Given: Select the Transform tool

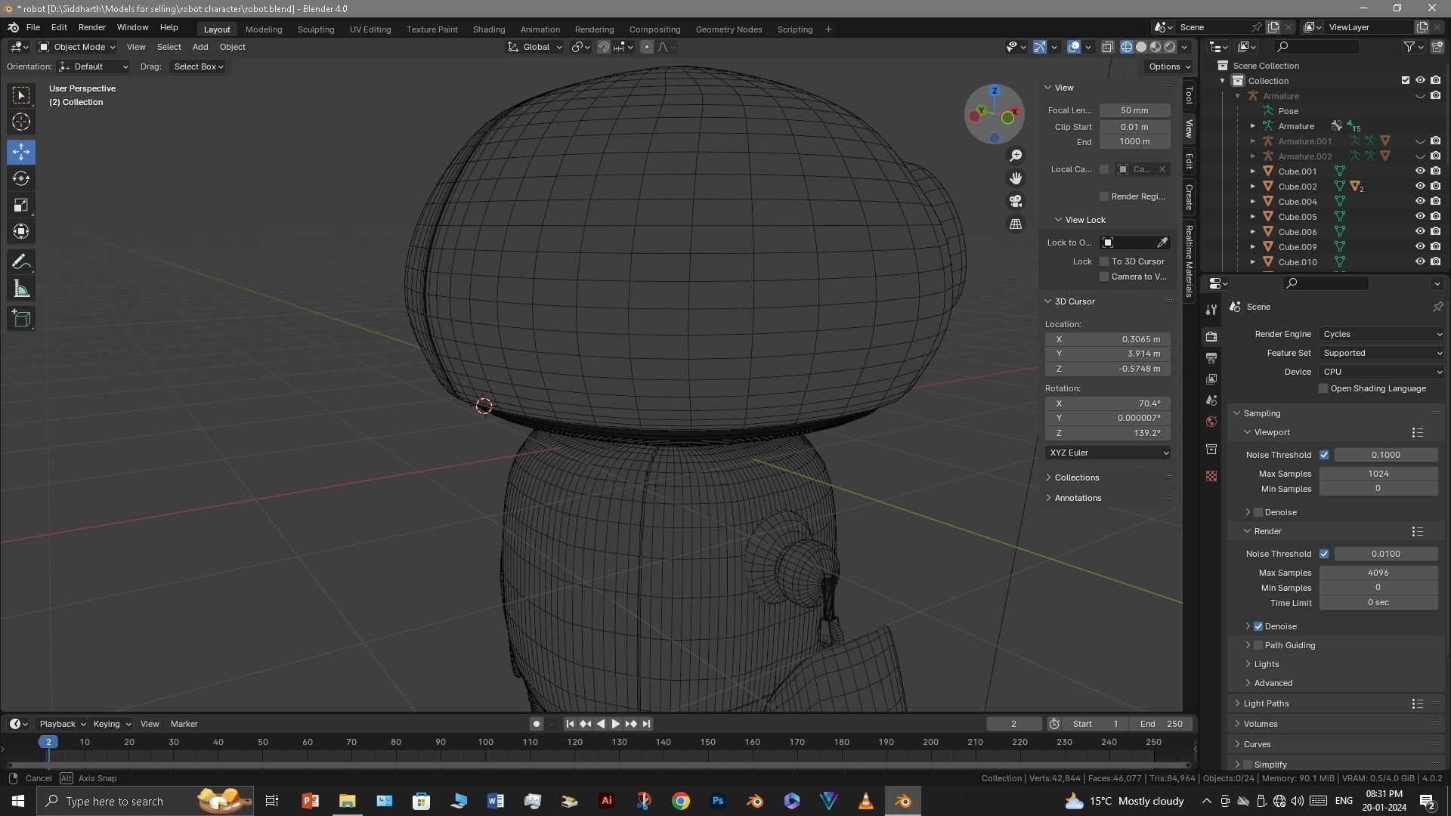Looking at the screenshot, I should click(21, 231).
